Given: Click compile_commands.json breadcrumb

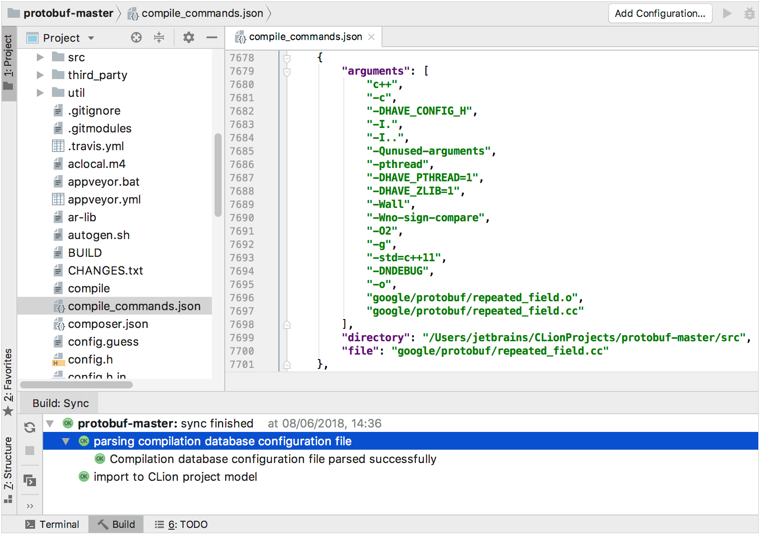Looking at the screenshot, I should pos(196,13).
